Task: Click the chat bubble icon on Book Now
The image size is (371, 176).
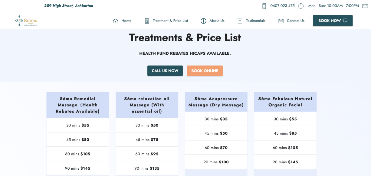Action: point(345,21)
